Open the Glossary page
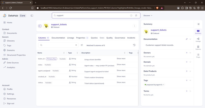 coord(11,41)
